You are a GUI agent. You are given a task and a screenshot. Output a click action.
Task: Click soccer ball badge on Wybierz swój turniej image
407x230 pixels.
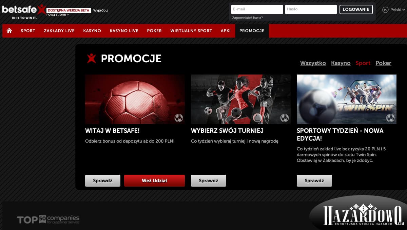click(x=284, y=118)
